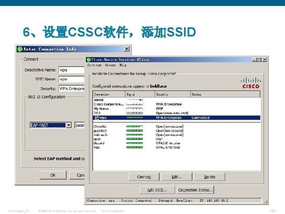Click WEP security text for My Home

[160, 109]
